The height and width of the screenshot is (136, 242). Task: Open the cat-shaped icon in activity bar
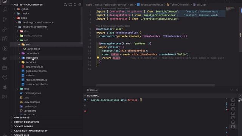[x=5, y=77]
